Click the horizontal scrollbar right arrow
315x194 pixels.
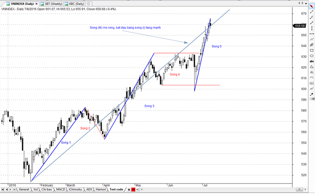(x=305, y=189)
